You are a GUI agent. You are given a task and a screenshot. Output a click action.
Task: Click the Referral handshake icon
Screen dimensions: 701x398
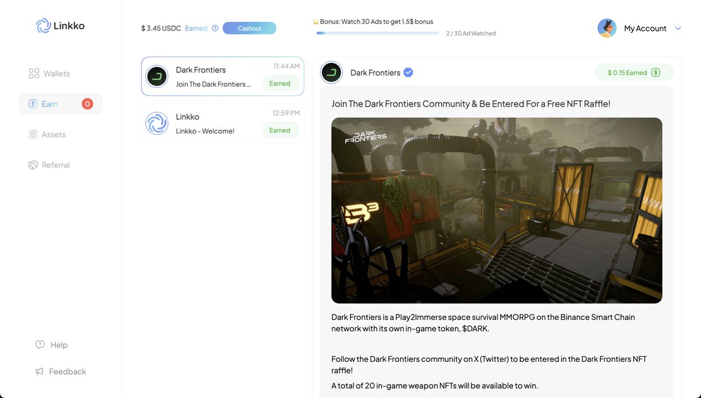(x=33, y=165)
